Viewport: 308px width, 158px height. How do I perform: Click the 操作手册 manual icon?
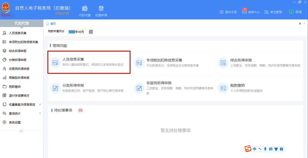pos(221,12)
